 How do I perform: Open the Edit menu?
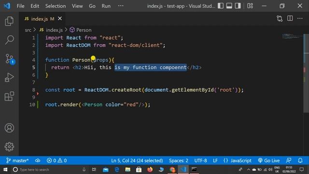tap(35, 6)
